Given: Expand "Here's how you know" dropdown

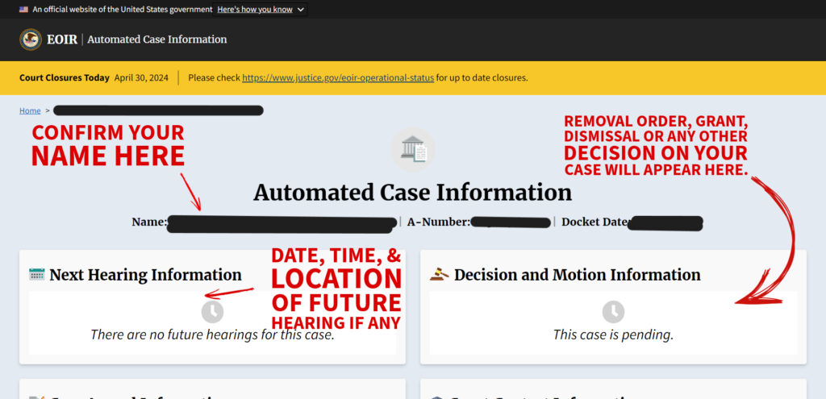Looking at the screenshot, I should pyautogui.click(x=261, y=10).
